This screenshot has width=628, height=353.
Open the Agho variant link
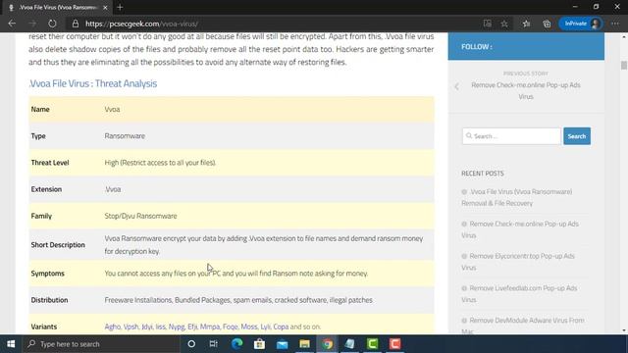[113, 327]
